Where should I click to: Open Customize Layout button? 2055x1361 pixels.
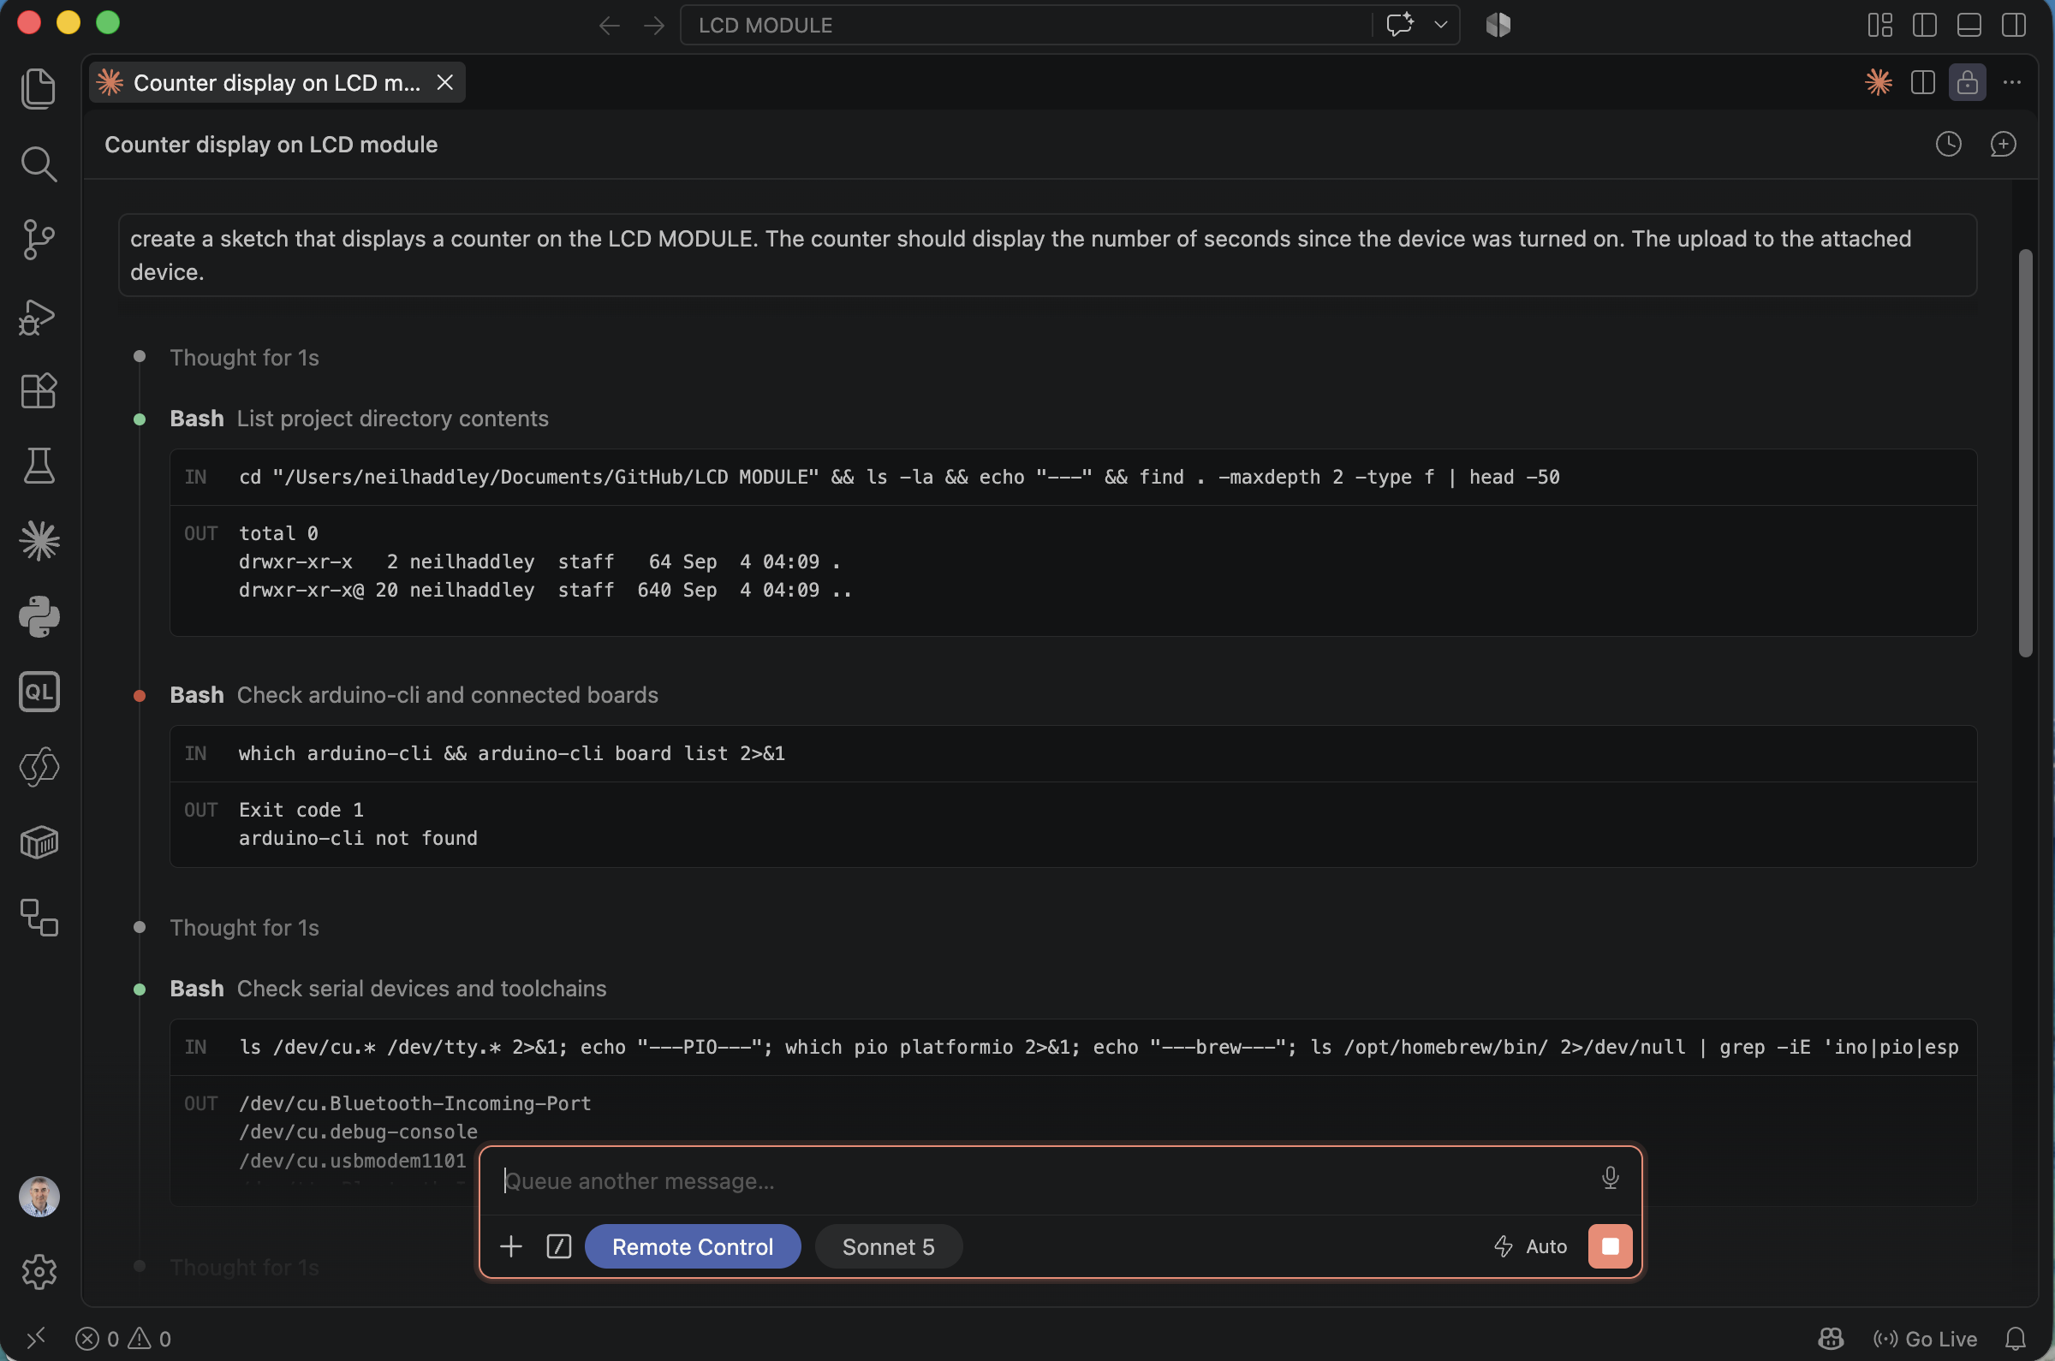click(x=1879, y=24)
